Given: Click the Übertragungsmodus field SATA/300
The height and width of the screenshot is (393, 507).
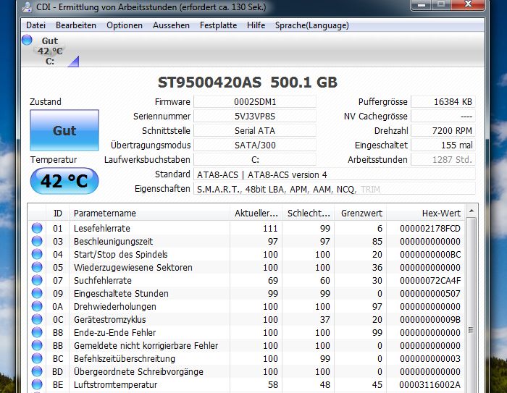Looking at the screenshot, I should [255, 145].
